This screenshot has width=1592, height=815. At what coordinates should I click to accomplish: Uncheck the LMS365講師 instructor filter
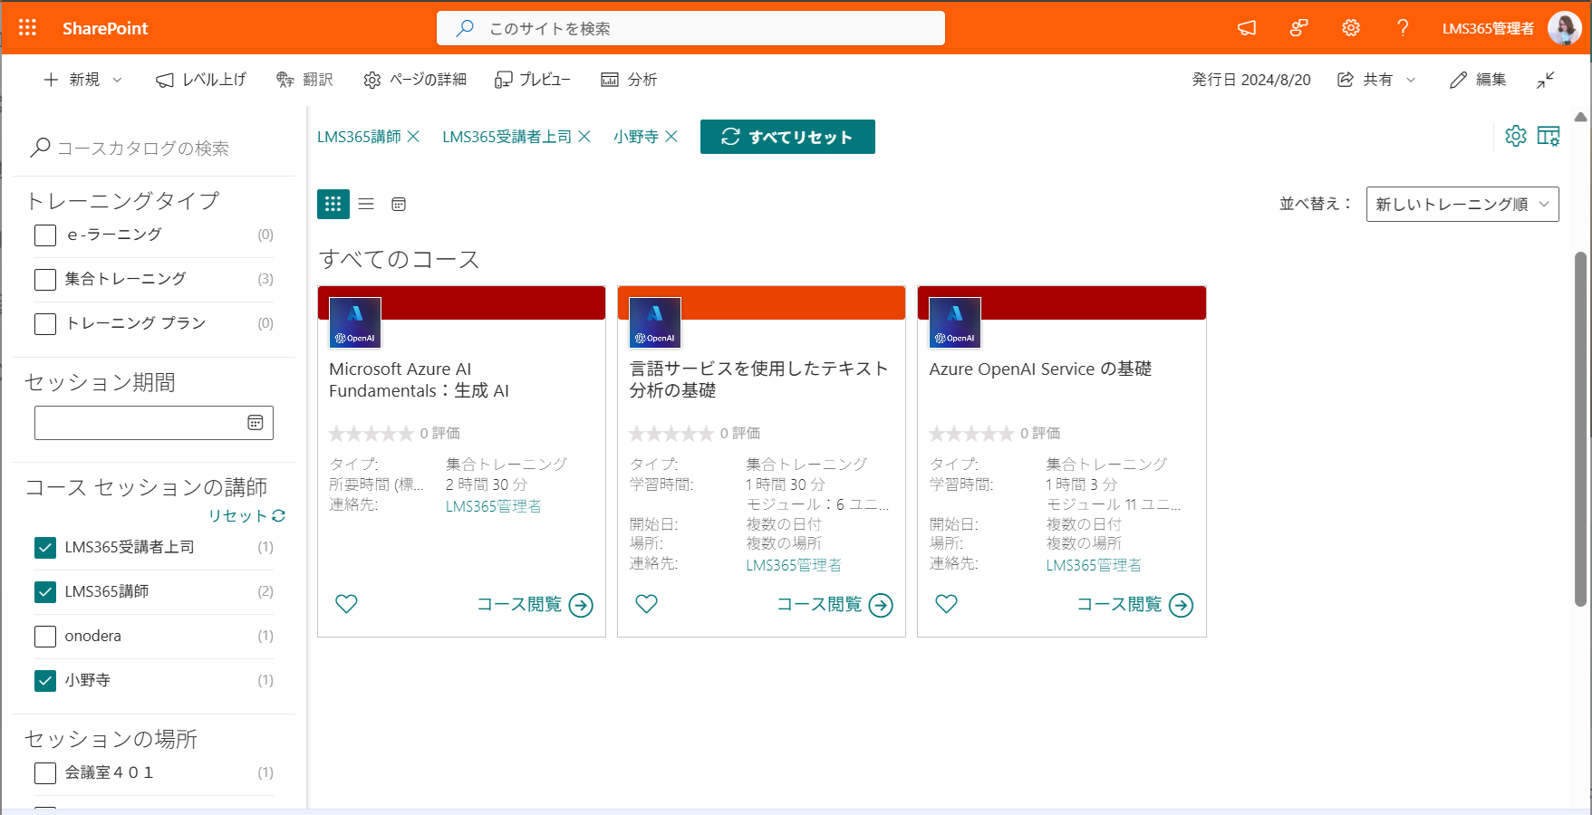[45, 592]
